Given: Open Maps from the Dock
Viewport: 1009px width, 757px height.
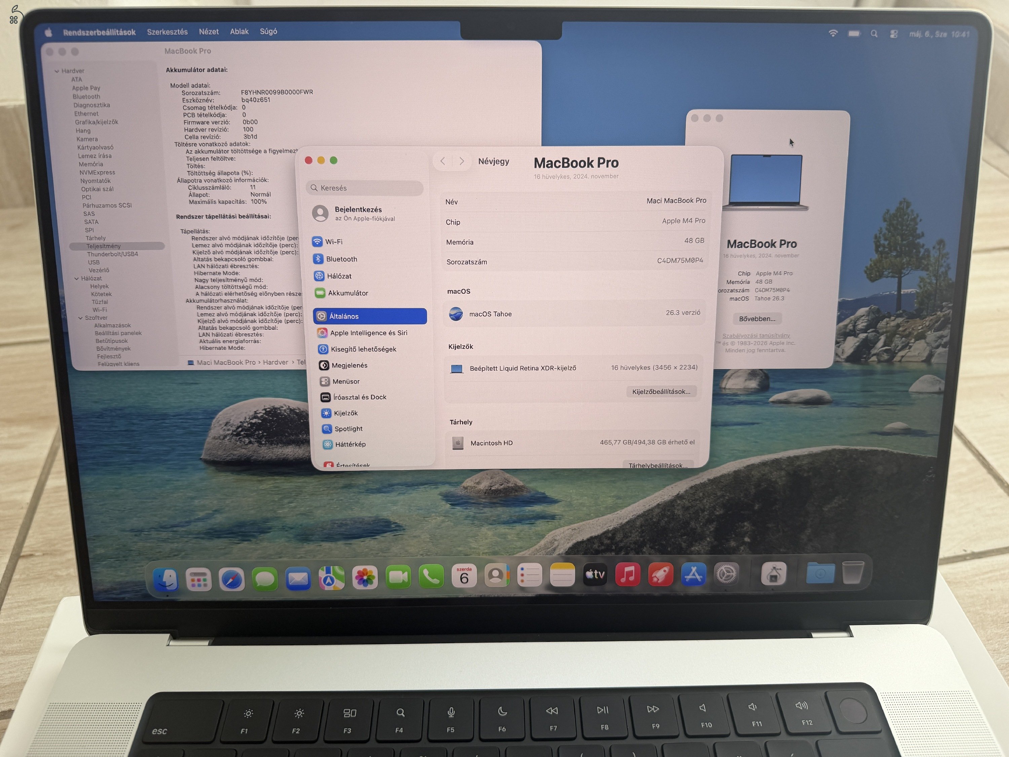Looking at the screenshot, I should (x=332, y=578).
